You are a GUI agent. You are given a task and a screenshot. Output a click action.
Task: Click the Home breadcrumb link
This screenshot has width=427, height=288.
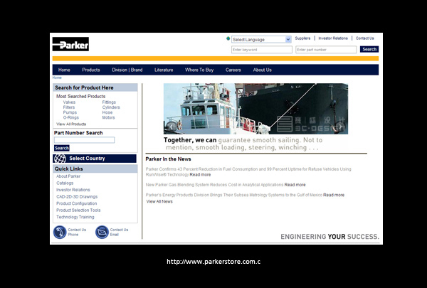57,78
